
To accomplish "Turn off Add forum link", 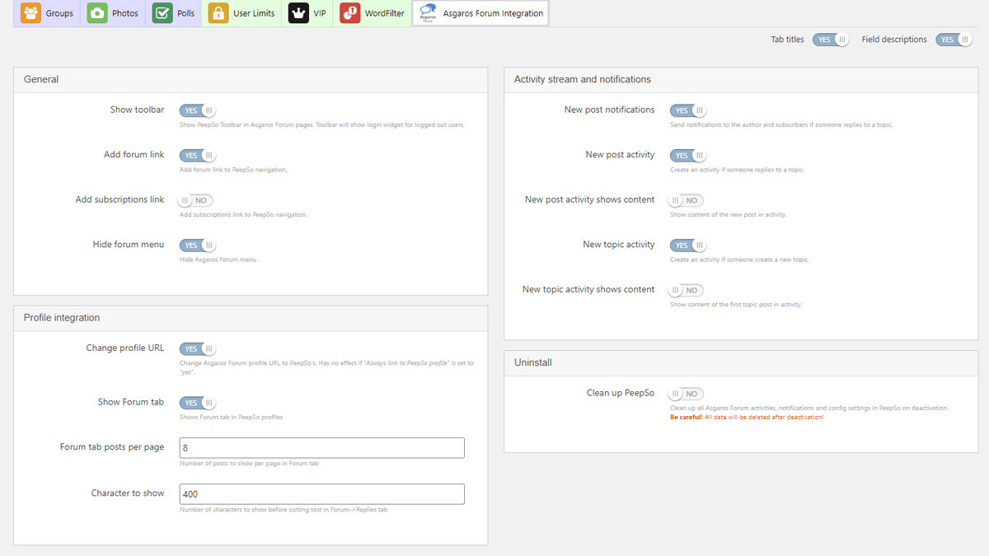I will [198, 156].
